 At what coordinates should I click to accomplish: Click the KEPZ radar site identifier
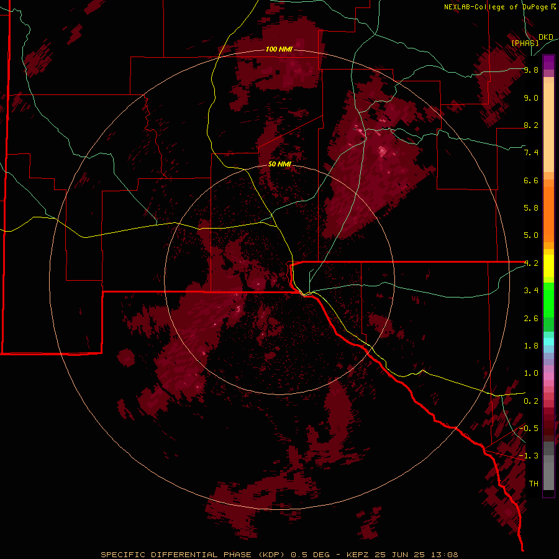click(358, 555)
